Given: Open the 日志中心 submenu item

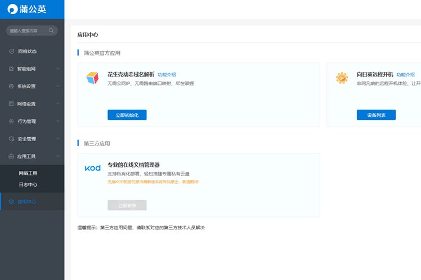Looking at the screenshot, I should pos(28,184).
